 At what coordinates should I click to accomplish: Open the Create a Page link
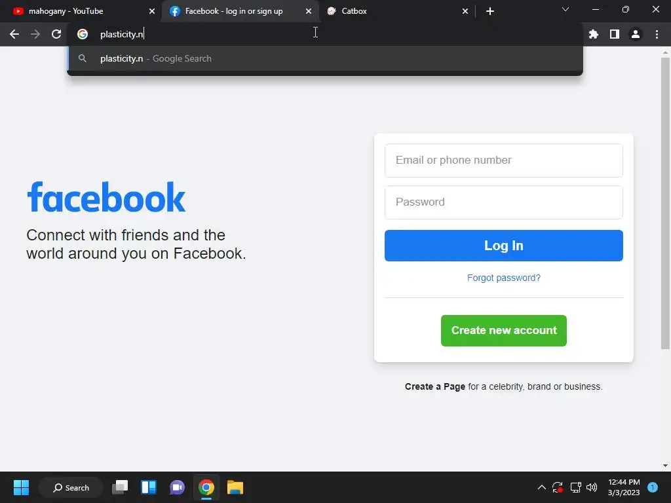[435, 386]
